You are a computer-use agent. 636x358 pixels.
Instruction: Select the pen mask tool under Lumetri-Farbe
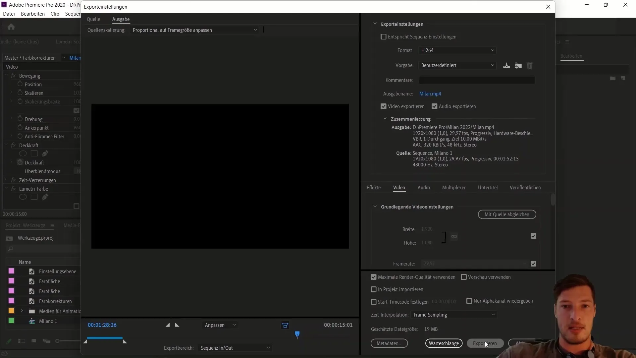point(45,197)
